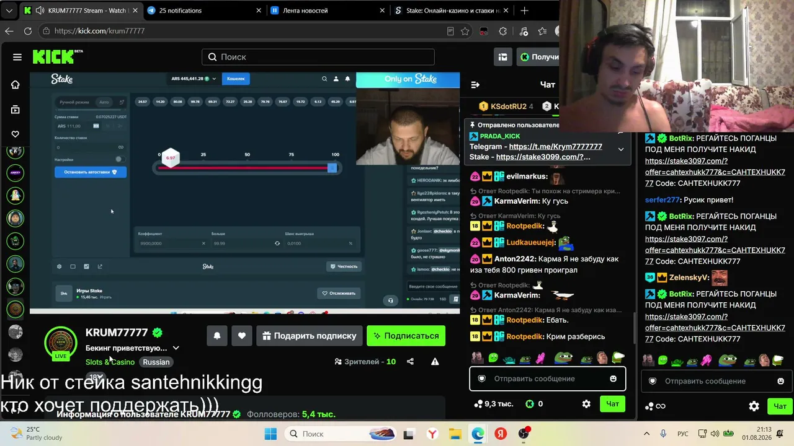Click the Kick logo
The width and height of the screenshot is (794, 446).
(x=54, y=57)
